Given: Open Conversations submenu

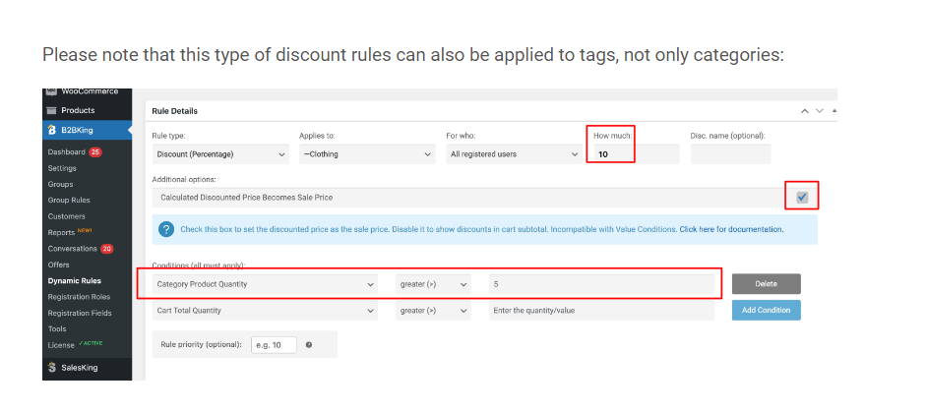Looking at the screenshot, I should tap(72, 249).
